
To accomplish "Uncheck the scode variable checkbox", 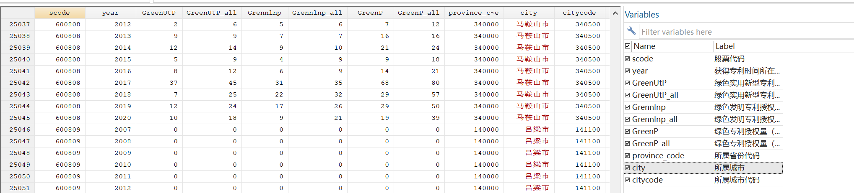I will pos(628,59).
